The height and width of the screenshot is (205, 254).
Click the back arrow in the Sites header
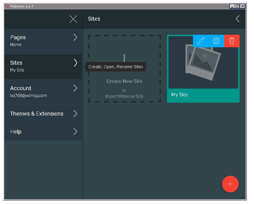(x=238, y=19)
